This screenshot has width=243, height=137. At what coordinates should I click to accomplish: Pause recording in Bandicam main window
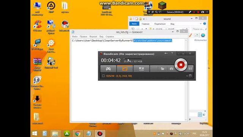[190, 68]
